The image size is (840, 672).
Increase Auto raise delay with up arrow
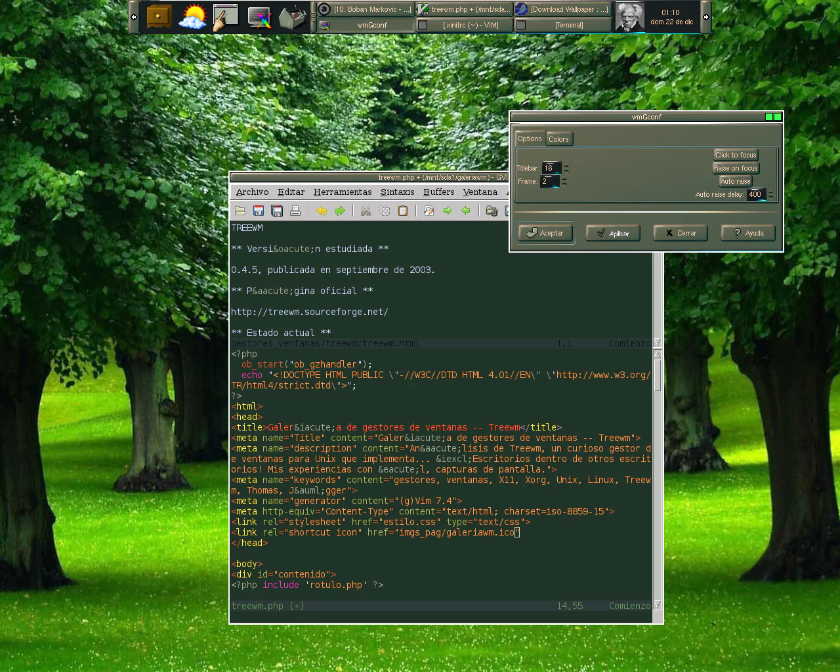(x=770, y=192)
